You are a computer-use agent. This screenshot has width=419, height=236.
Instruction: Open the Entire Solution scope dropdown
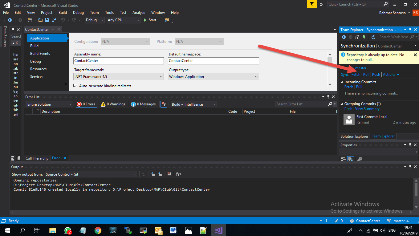49,104
